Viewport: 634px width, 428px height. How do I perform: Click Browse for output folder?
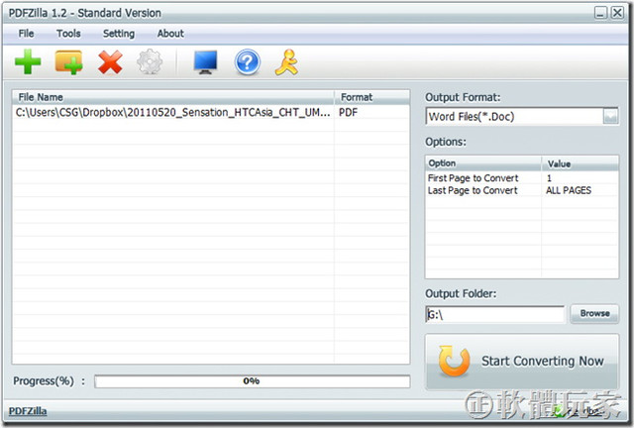[594, 313]
